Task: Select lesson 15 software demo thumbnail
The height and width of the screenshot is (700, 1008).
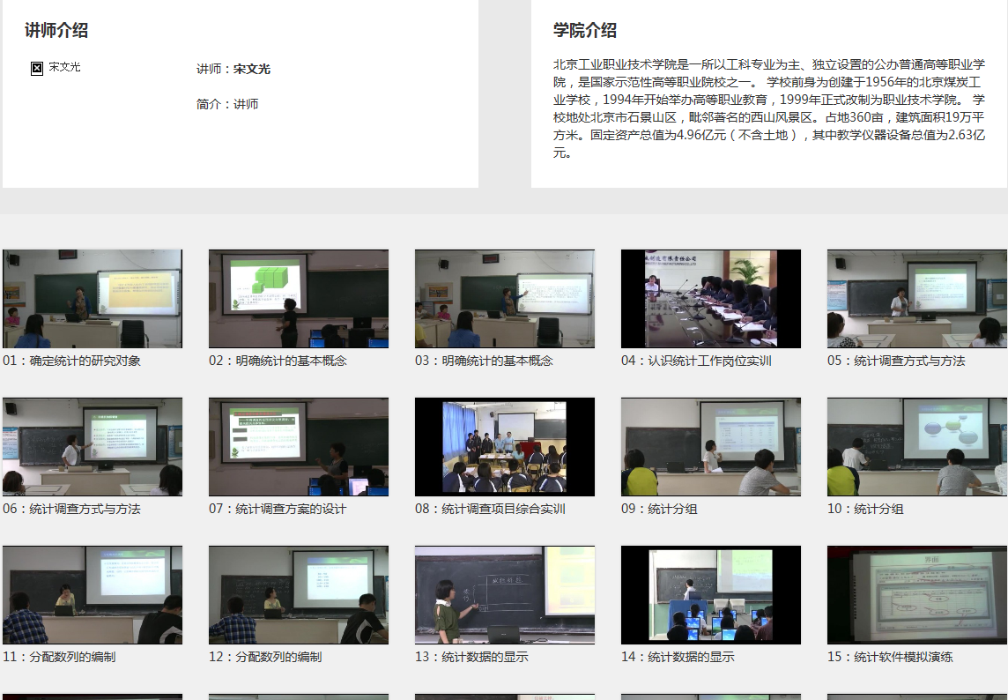Action: pyautogui.click(x=917, y=594)
